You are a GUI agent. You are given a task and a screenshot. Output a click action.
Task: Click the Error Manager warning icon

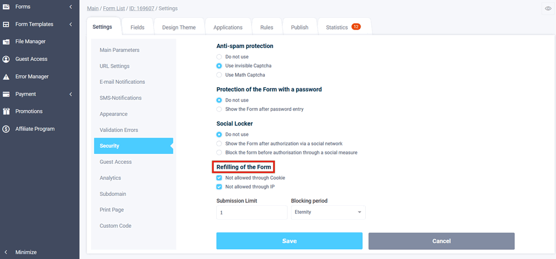(6, 76)
